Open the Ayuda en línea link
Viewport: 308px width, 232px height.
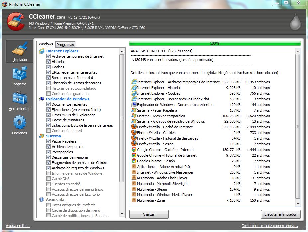pos(18,226)
